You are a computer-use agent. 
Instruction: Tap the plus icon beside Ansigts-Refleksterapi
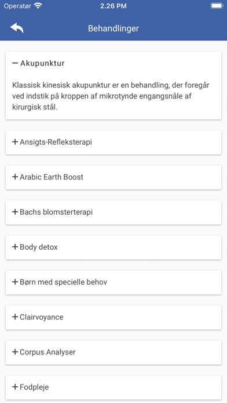click(15, 142)
